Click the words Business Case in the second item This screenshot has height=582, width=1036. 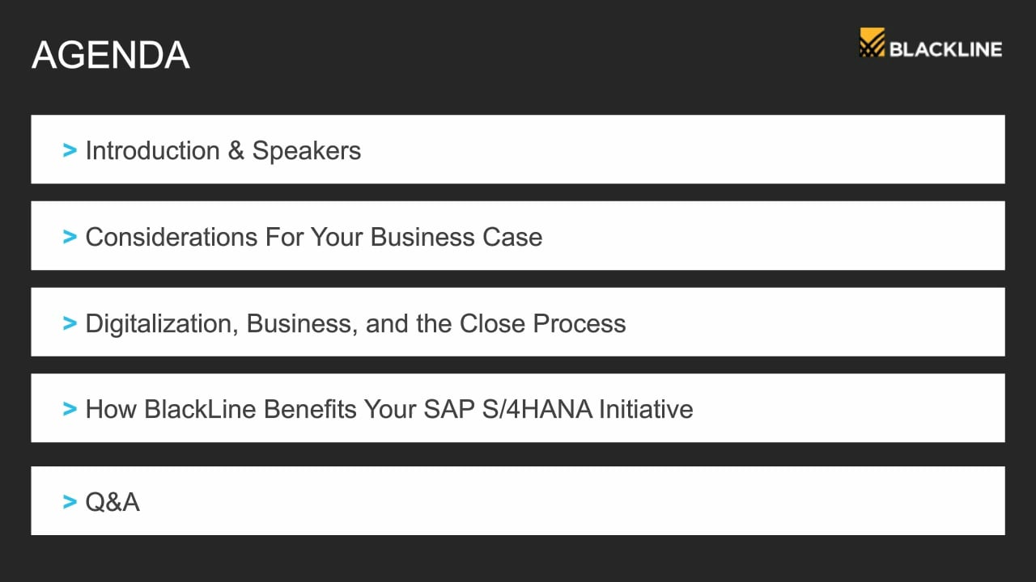[456, 237]
